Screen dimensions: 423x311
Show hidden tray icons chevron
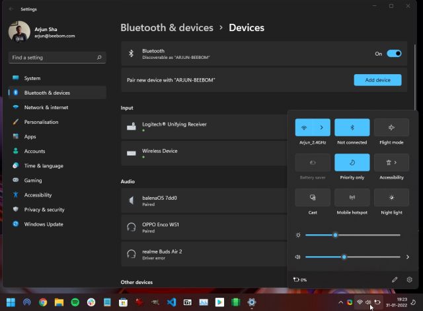click(x=341, y=302)
